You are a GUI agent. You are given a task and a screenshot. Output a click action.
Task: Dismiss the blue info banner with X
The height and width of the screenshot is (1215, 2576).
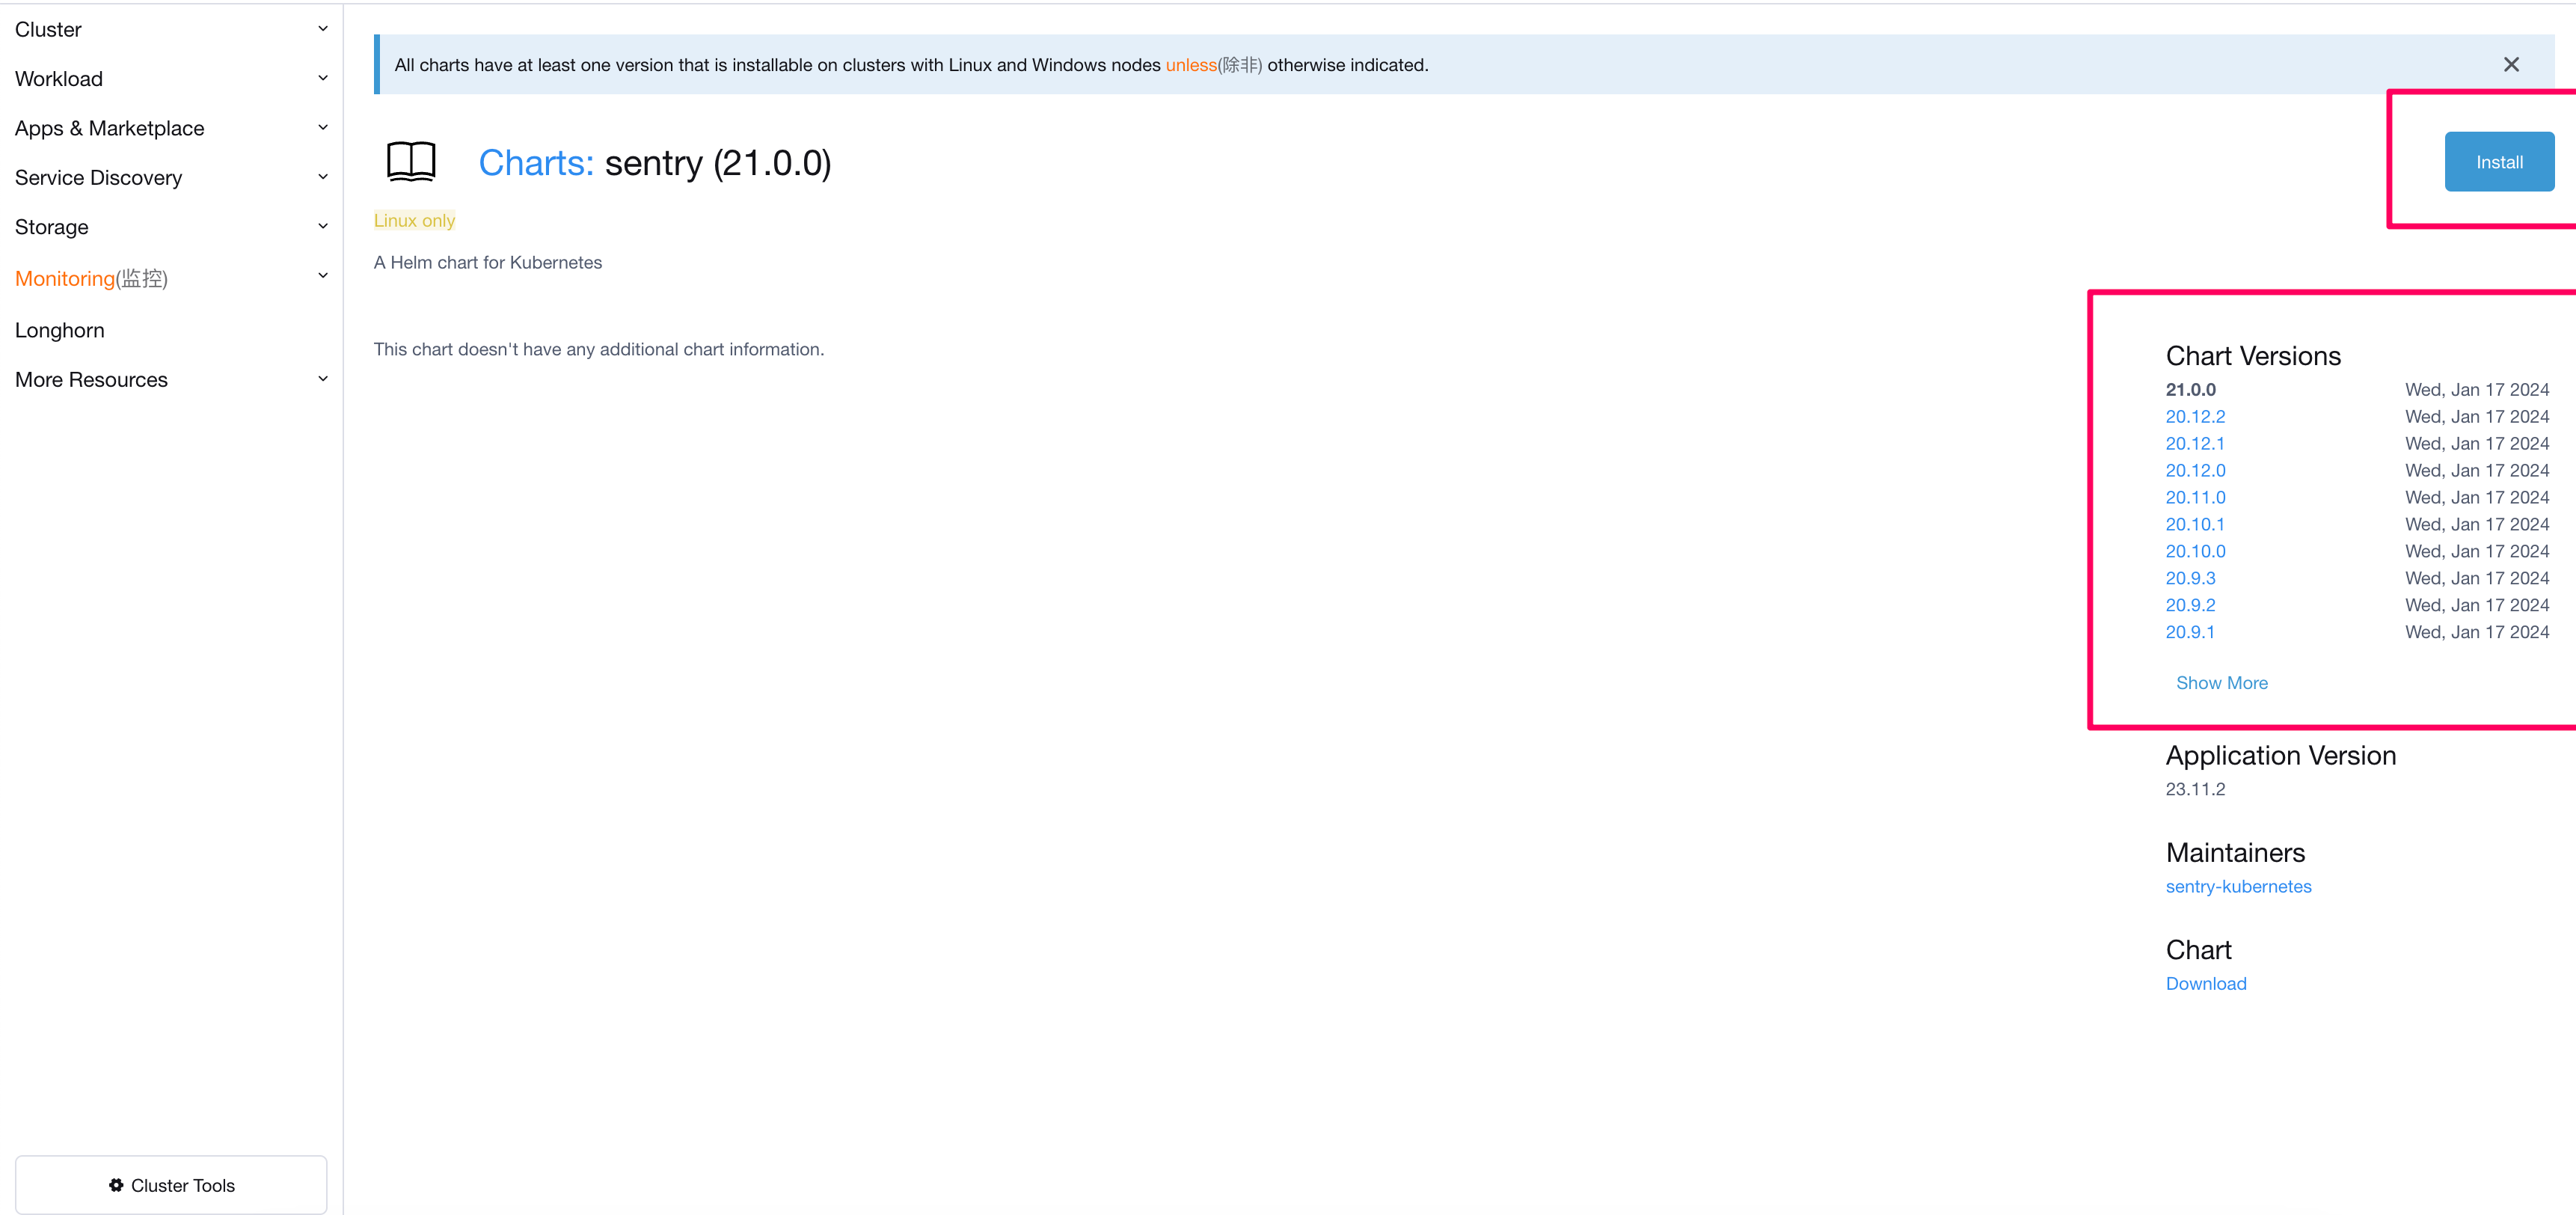pyautogui.click(x=2511, y=65)
